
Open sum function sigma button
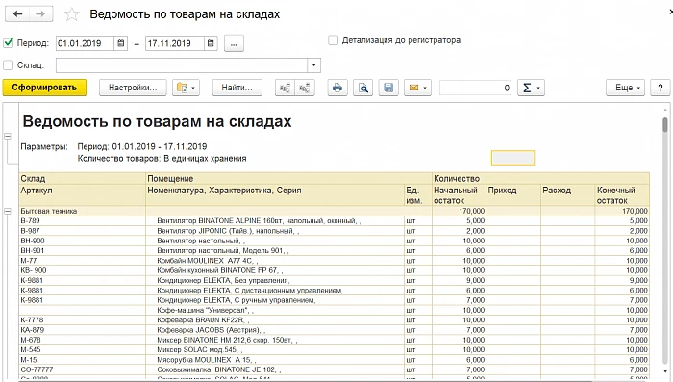pos(531,88)
